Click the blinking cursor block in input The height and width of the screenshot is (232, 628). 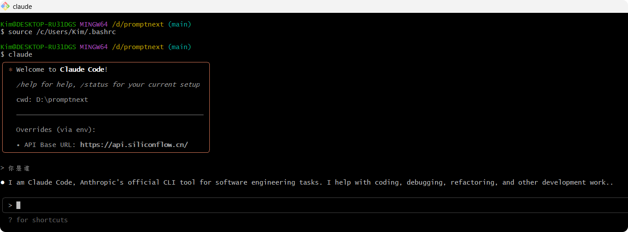(x=19, y=205)
